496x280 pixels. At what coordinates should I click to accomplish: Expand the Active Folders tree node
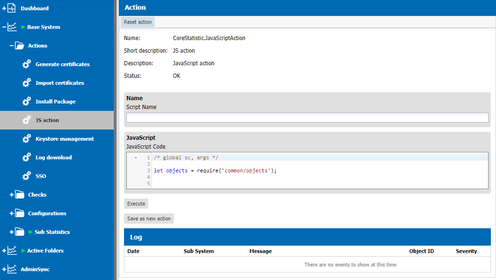(x=4, y=251)
